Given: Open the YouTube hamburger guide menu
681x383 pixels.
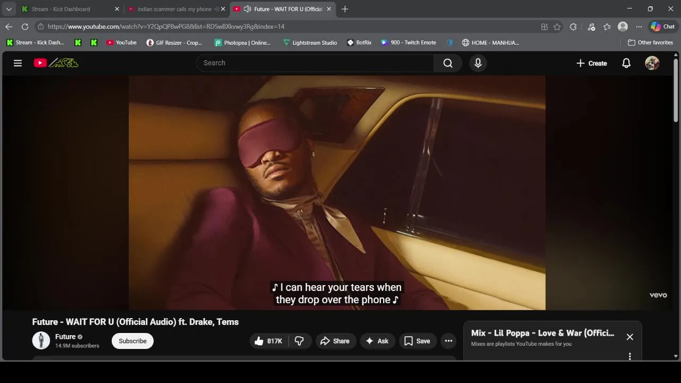Looking at the screenshot, I should 18,63.
